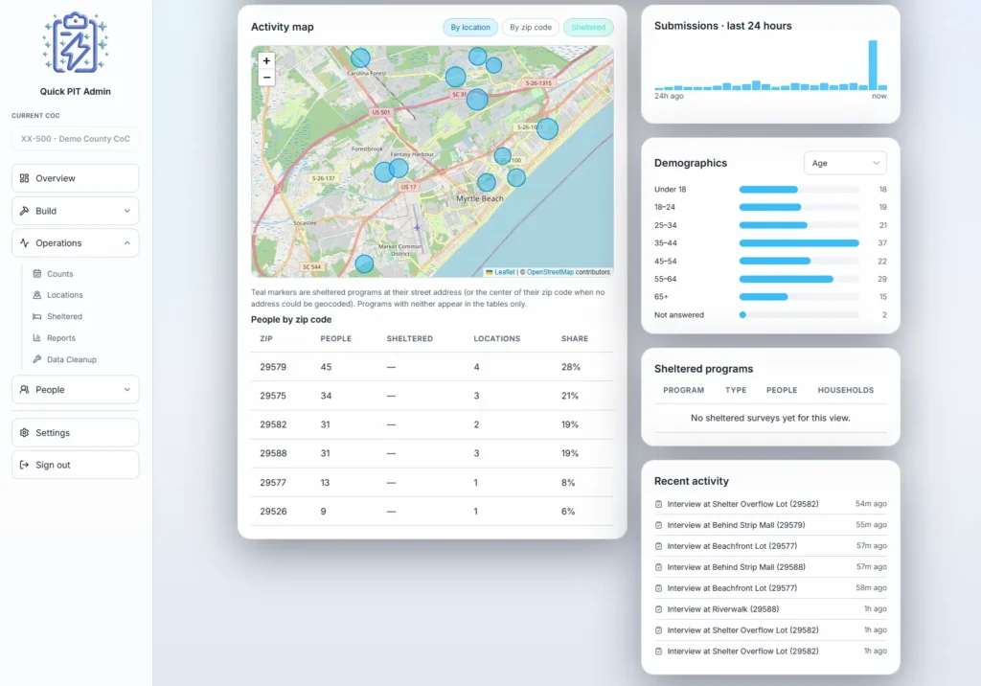
Task: Click the Data Cleanup wrench icon
Action: tap(37, 359)
